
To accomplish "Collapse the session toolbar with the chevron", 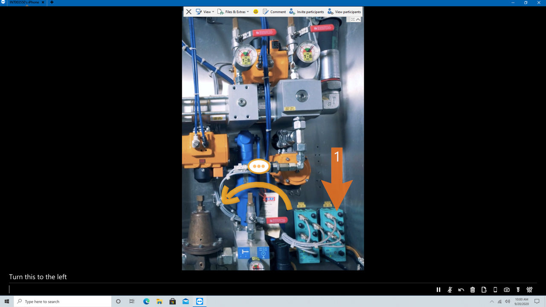I will [x=358, y=19].
